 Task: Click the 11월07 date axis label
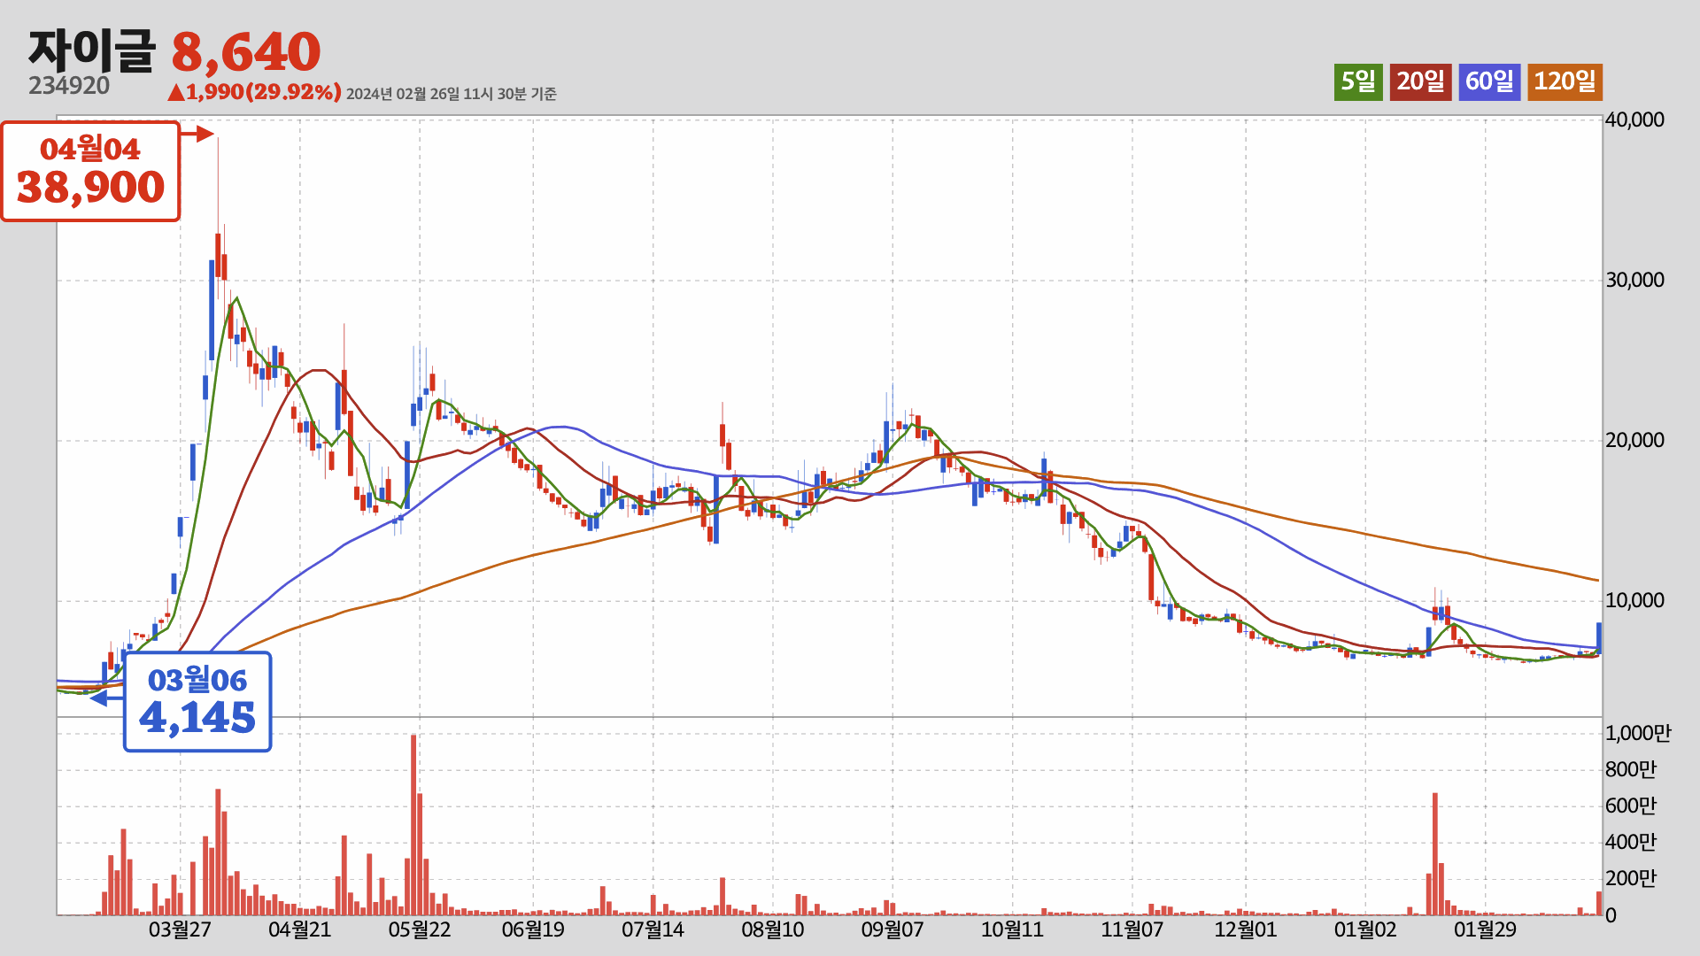coord(1132,929)
